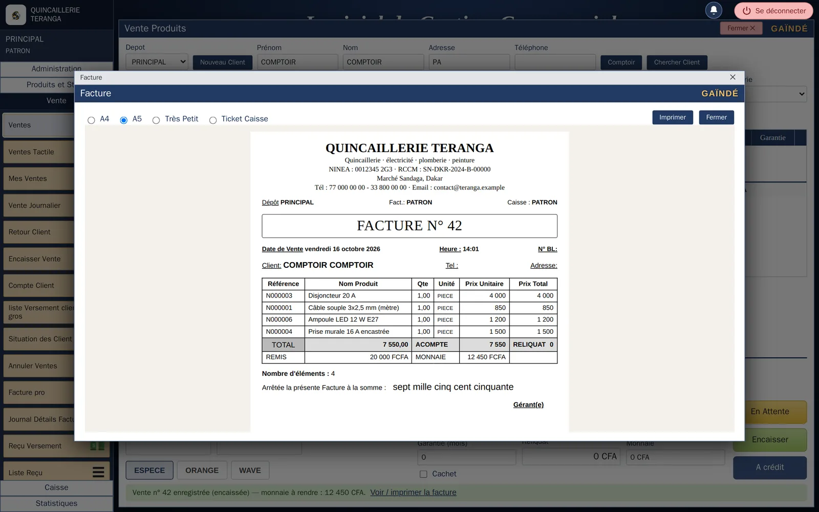The image size is (819, 512).
Task: Close the Facture dialog with the X
Action: click(x=732, y=77)
